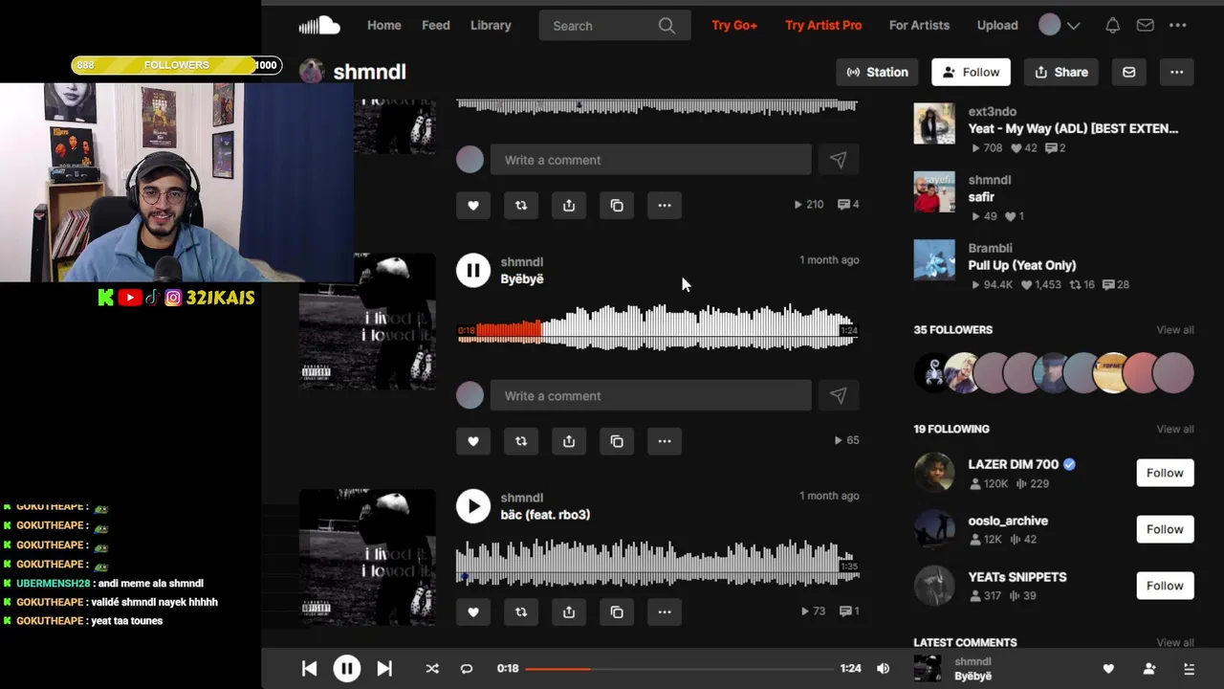The width and height of the screenshot is (1224, 689).
Task: Toggle repeat in player bar
Action: pos(467,669)
